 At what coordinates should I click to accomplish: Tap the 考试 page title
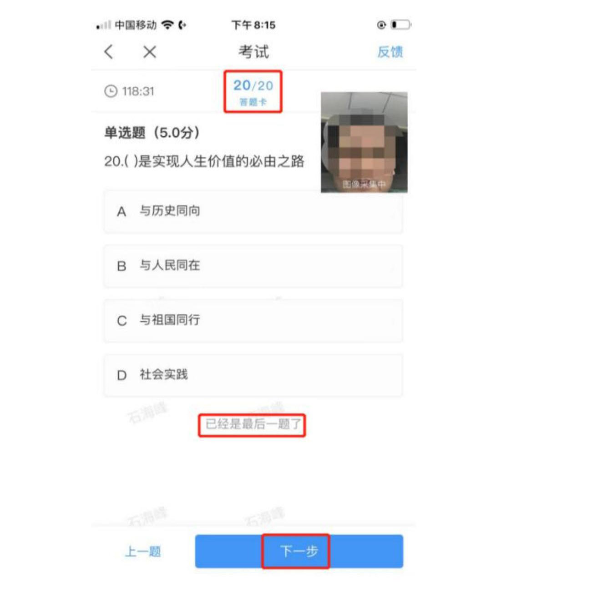[253, 52]
